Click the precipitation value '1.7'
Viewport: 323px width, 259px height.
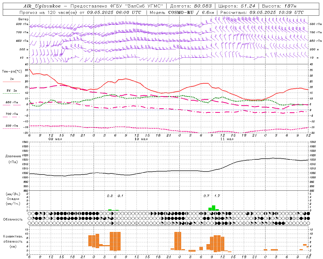217,196
